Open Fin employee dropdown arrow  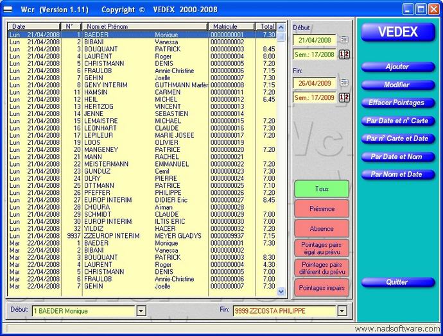point(342,311)
